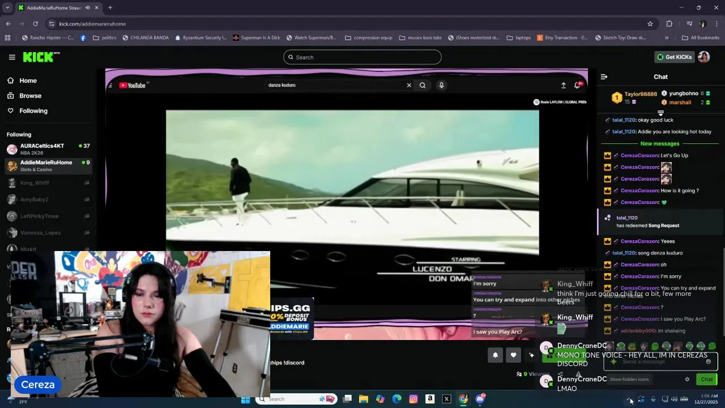Open the offline Vanessa_Lopez channel
The height and width of the screenshot is (408, 725).
point(48,233)
